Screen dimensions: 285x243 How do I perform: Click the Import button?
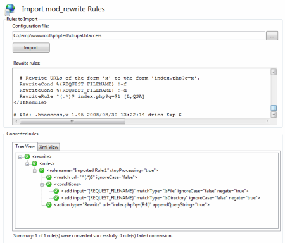[31, 47]
